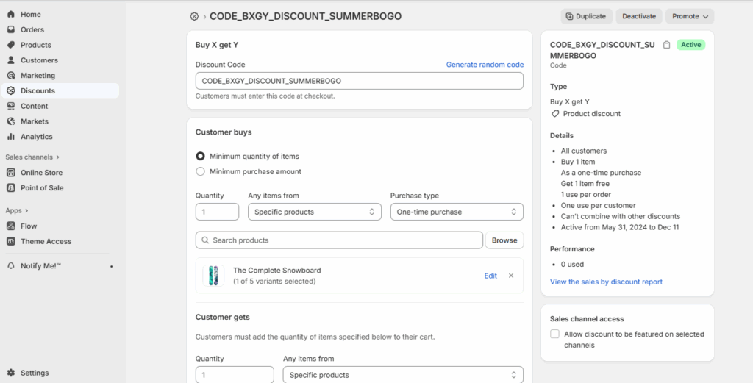Click '(1 of 5 variants selected)' text

[x=274, y=282]
